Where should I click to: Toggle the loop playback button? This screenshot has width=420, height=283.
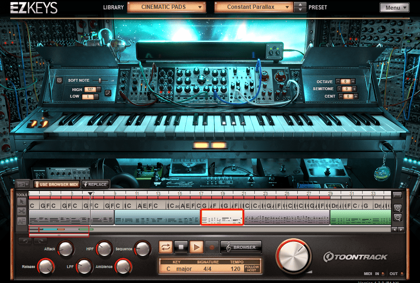click(166, 247)
